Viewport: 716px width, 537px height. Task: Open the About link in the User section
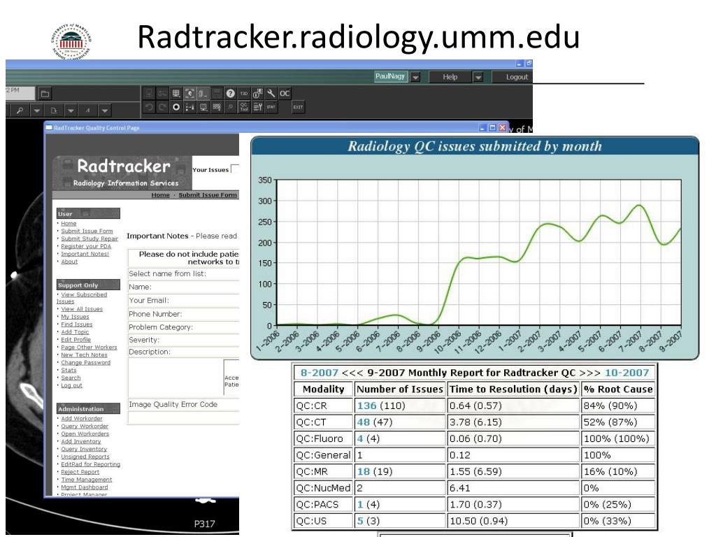coord(69,262)
